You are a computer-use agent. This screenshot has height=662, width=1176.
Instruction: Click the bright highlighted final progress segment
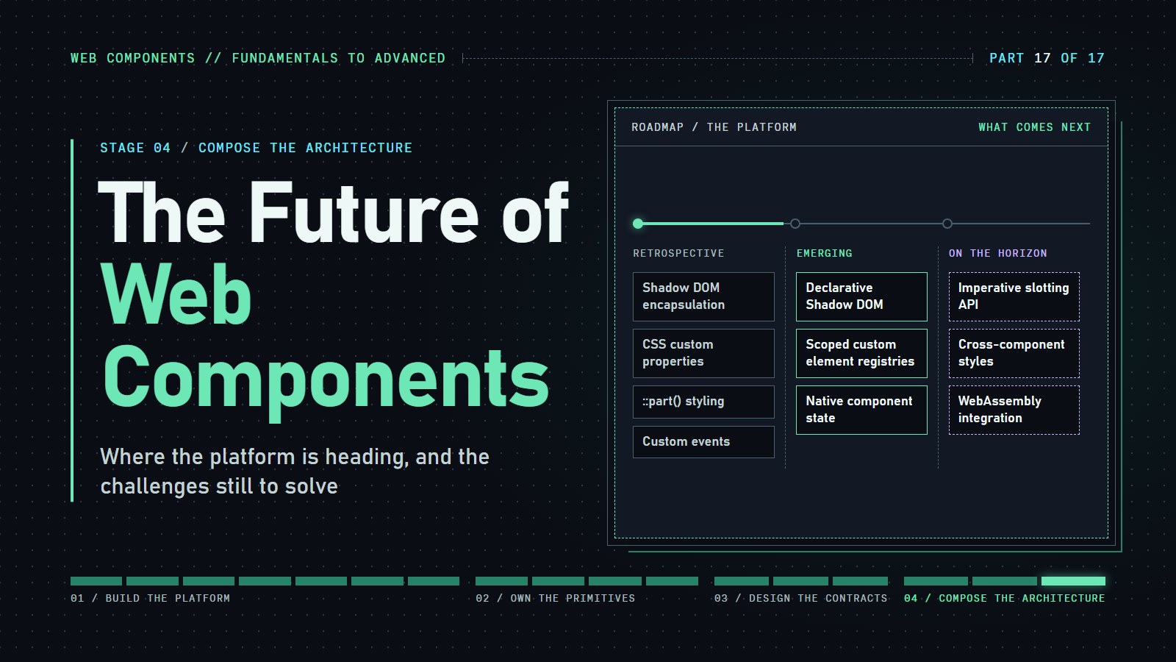1073,581
